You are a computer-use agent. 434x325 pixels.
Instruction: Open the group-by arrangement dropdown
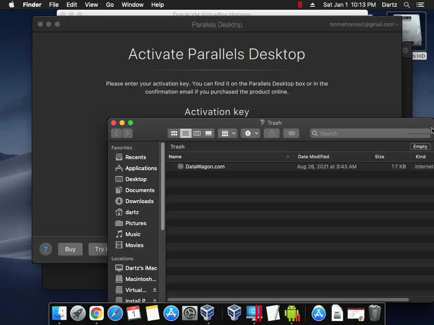(x=228, y=133)
